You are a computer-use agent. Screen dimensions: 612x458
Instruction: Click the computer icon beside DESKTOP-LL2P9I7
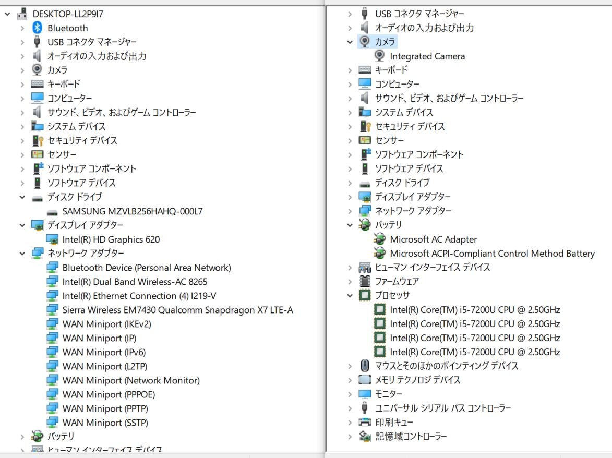click(22, 14)
